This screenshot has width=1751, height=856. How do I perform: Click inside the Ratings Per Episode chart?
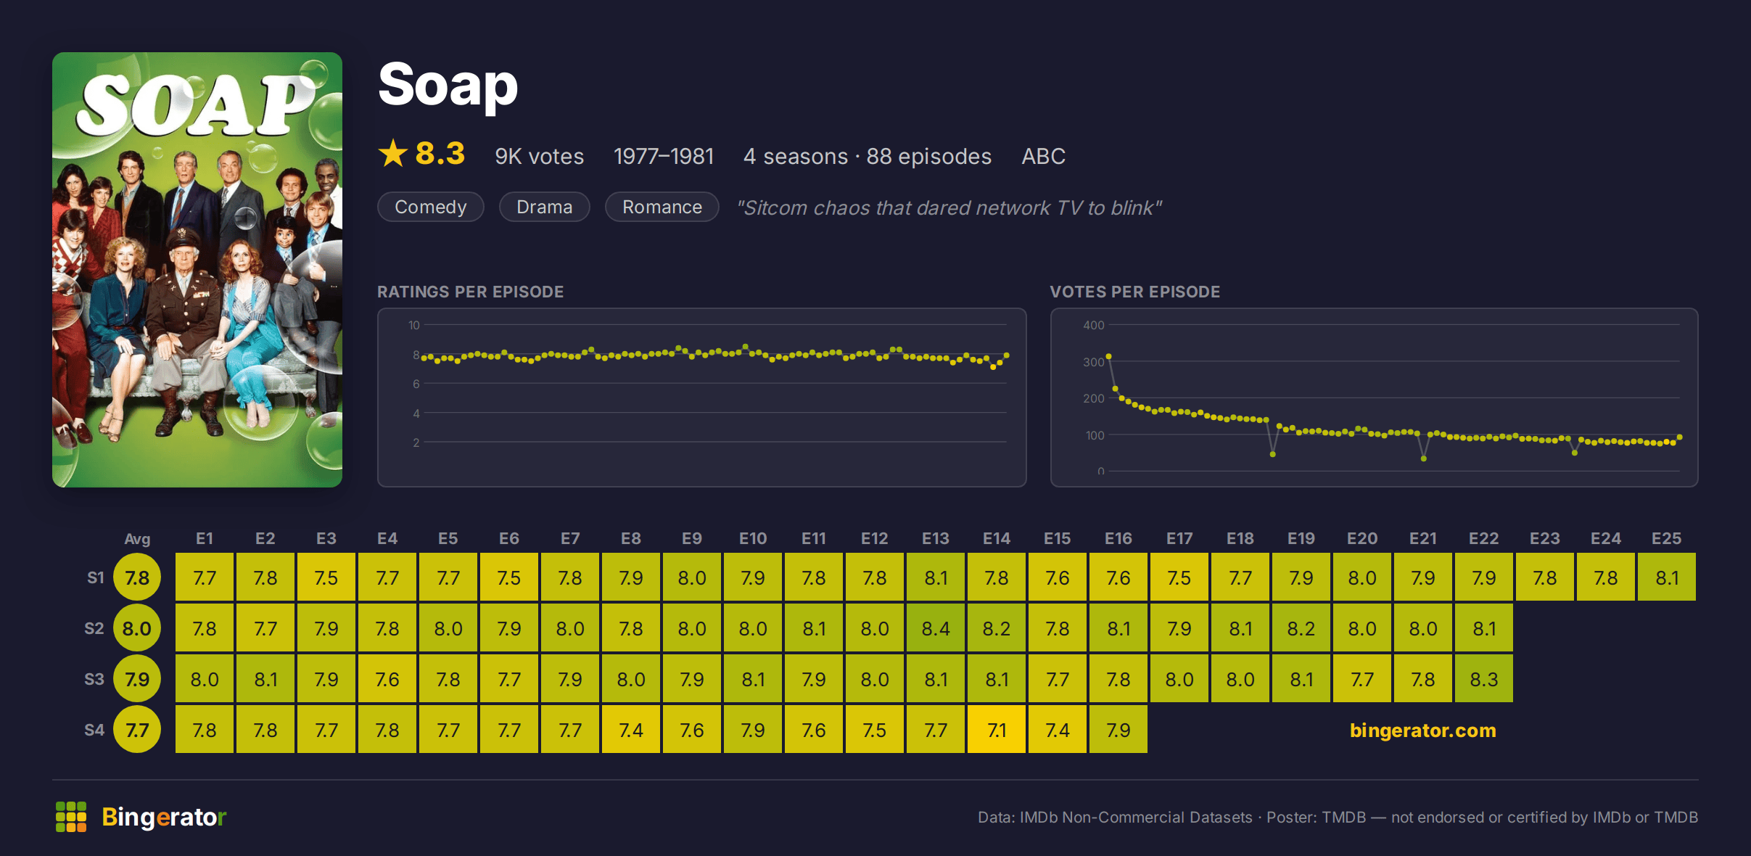point(701,398)
